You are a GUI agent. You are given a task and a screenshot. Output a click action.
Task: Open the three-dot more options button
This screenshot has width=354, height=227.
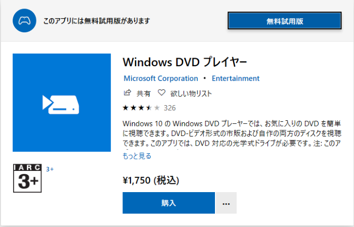pyautogui.click(x=226, y=203)
